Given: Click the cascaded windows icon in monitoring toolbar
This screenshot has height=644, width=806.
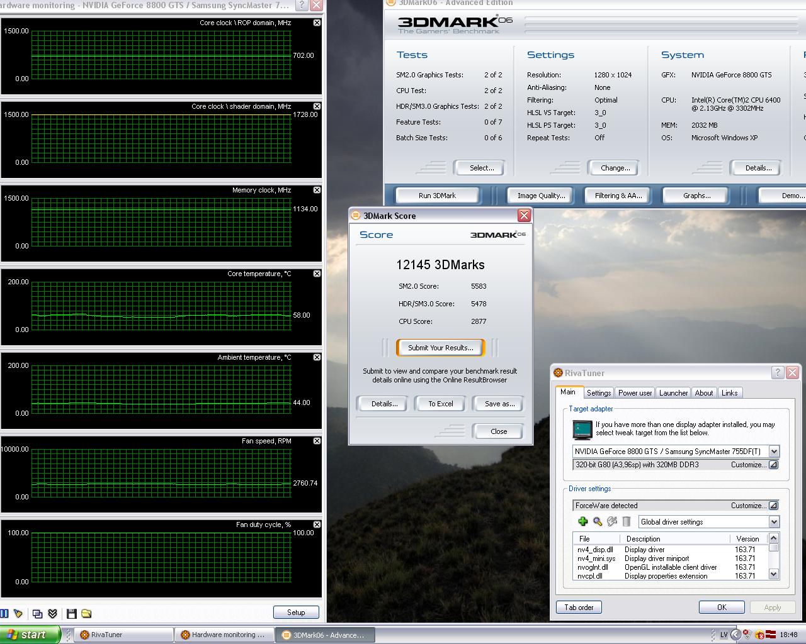Looking at the screenshot, I should (x=37, y=613).
